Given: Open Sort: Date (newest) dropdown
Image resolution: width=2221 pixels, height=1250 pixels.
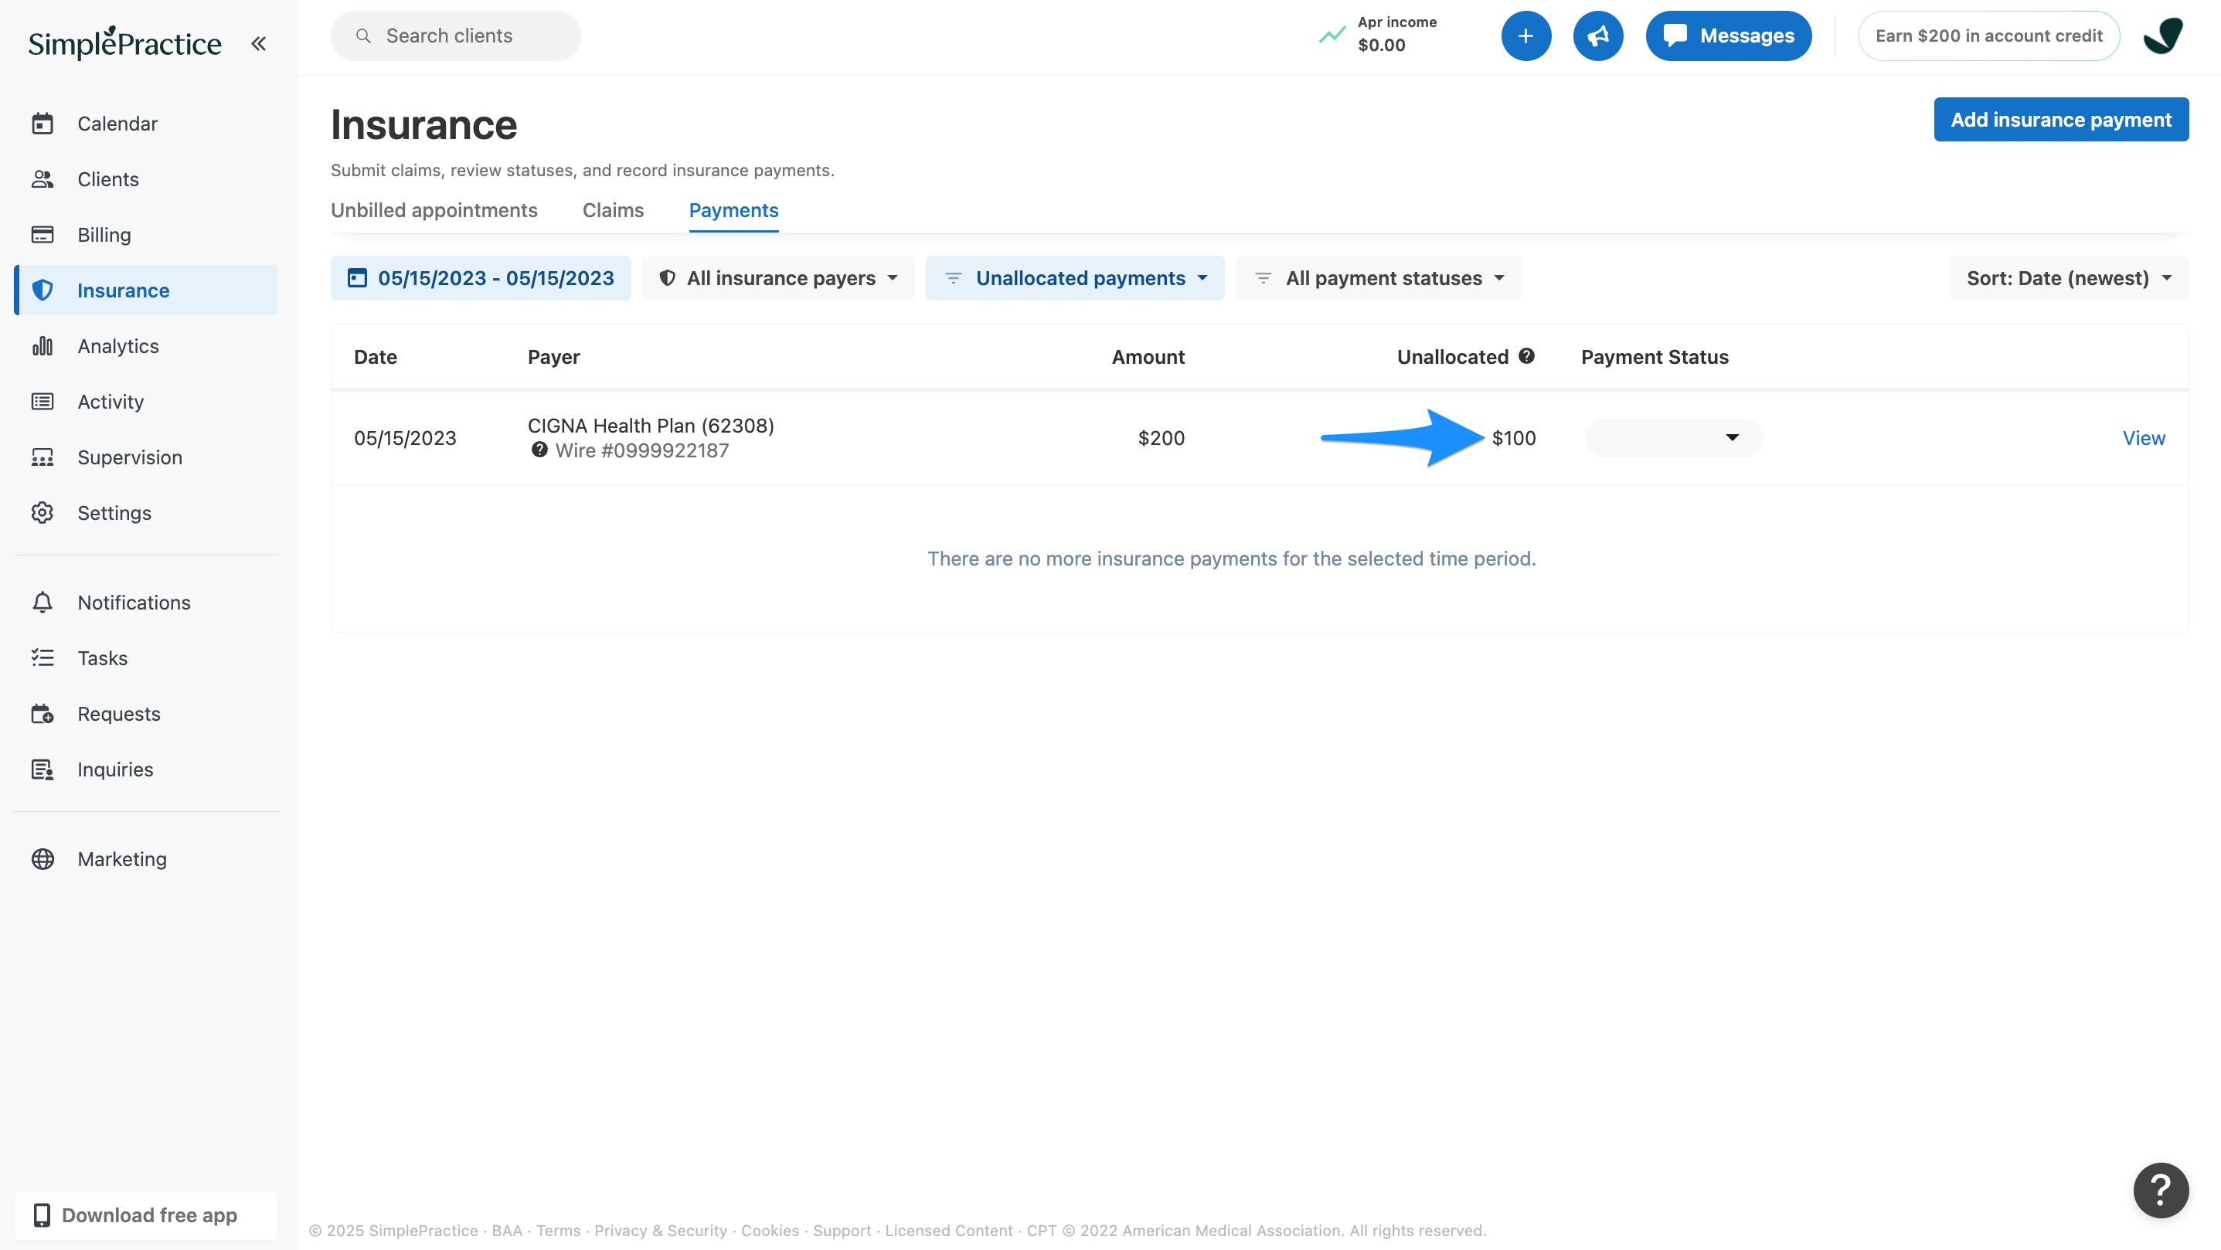Looking at the screenshot, I should tap(2069, 278).
